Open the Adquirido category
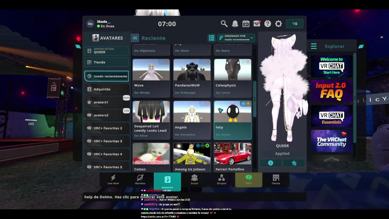Viewport: 389px width, 219px height. coord(107,89)
